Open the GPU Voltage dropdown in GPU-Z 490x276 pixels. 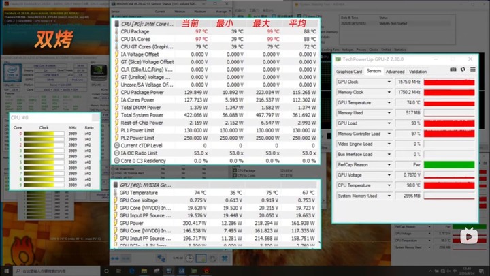click(x=389, y=175)
